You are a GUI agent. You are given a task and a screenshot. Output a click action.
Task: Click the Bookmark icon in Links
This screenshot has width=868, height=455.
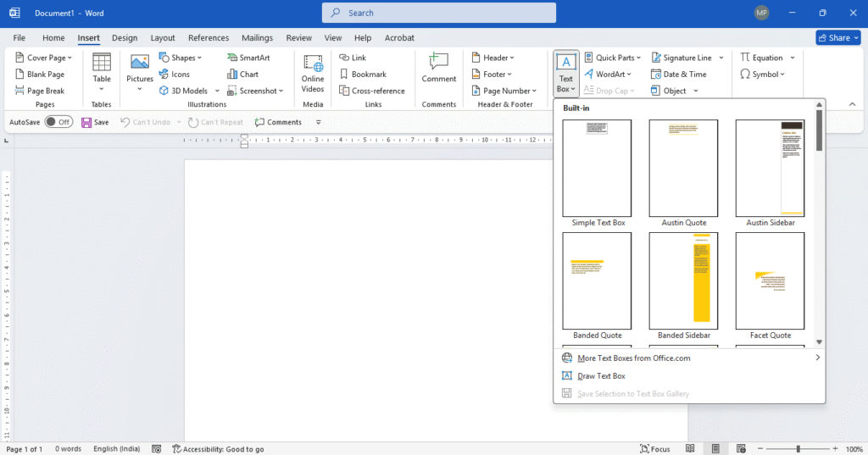344,75
